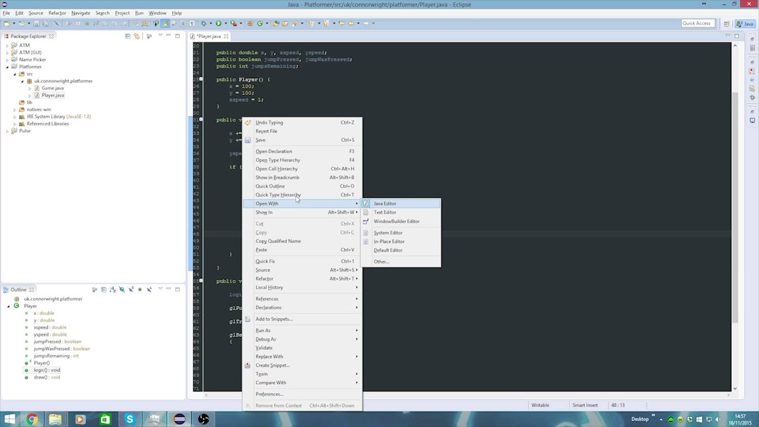
Task: Select the Outline view tab
Action: coord(18,289)
